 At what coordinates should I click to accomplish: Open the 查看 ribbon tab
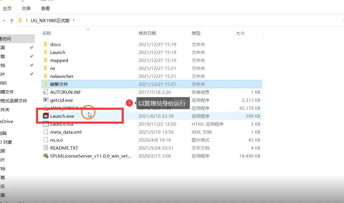pyautogui.click(x=45, y=8)
